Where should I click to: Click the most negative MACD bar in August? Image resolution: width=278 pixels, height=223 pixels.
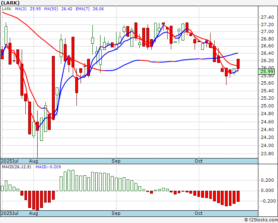pyautogui.click(x=38, y=201)
